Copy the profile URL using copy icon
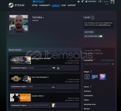This screenshot has width=121, height=111. point(113,64)
